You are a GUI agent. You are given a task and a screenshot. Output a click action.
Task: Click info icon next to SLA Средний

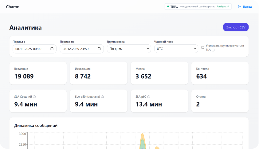pos(34,97)
